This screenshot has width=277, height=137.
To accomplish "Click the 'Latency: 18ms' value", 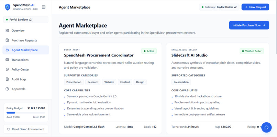I will pos(124,127).
